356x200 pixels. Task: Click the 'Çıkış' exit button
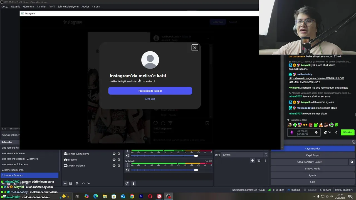point(313,182)
